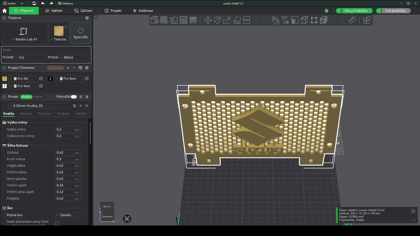The image size is (420, 236).
Task: Click the filament 2 black color swatch
Action: coord(51,79)
